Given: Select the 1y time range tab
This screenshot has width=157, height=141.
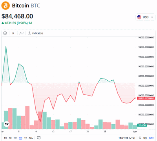Looking at the screenshot, I should [26, 138].
